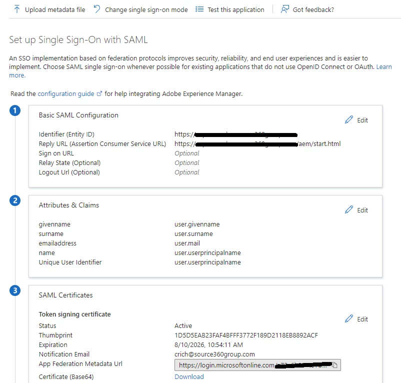
Task: Click the user.surname claim value
Action: pyautogui.click(x=193, y=233)
